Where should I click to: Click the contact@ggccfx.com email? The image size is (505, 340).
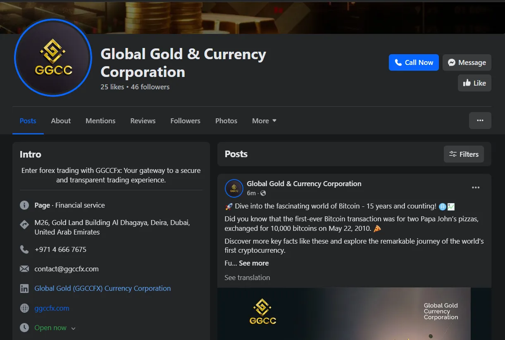point(67,269)
